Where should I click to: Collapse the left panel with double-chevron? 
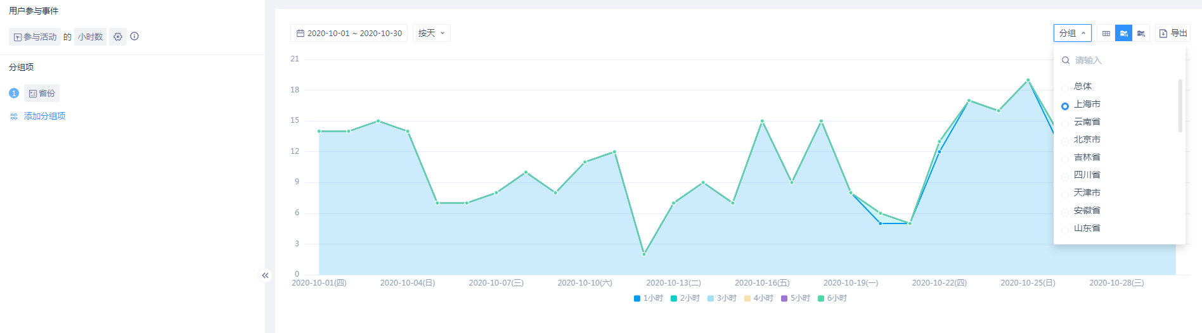tap(265, 275)
